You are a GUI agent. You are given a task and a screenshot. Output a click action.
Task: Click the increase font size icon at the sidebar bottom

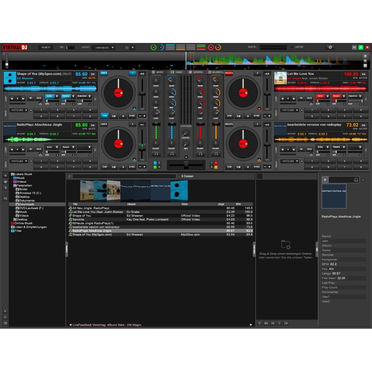tap(5, 311)
